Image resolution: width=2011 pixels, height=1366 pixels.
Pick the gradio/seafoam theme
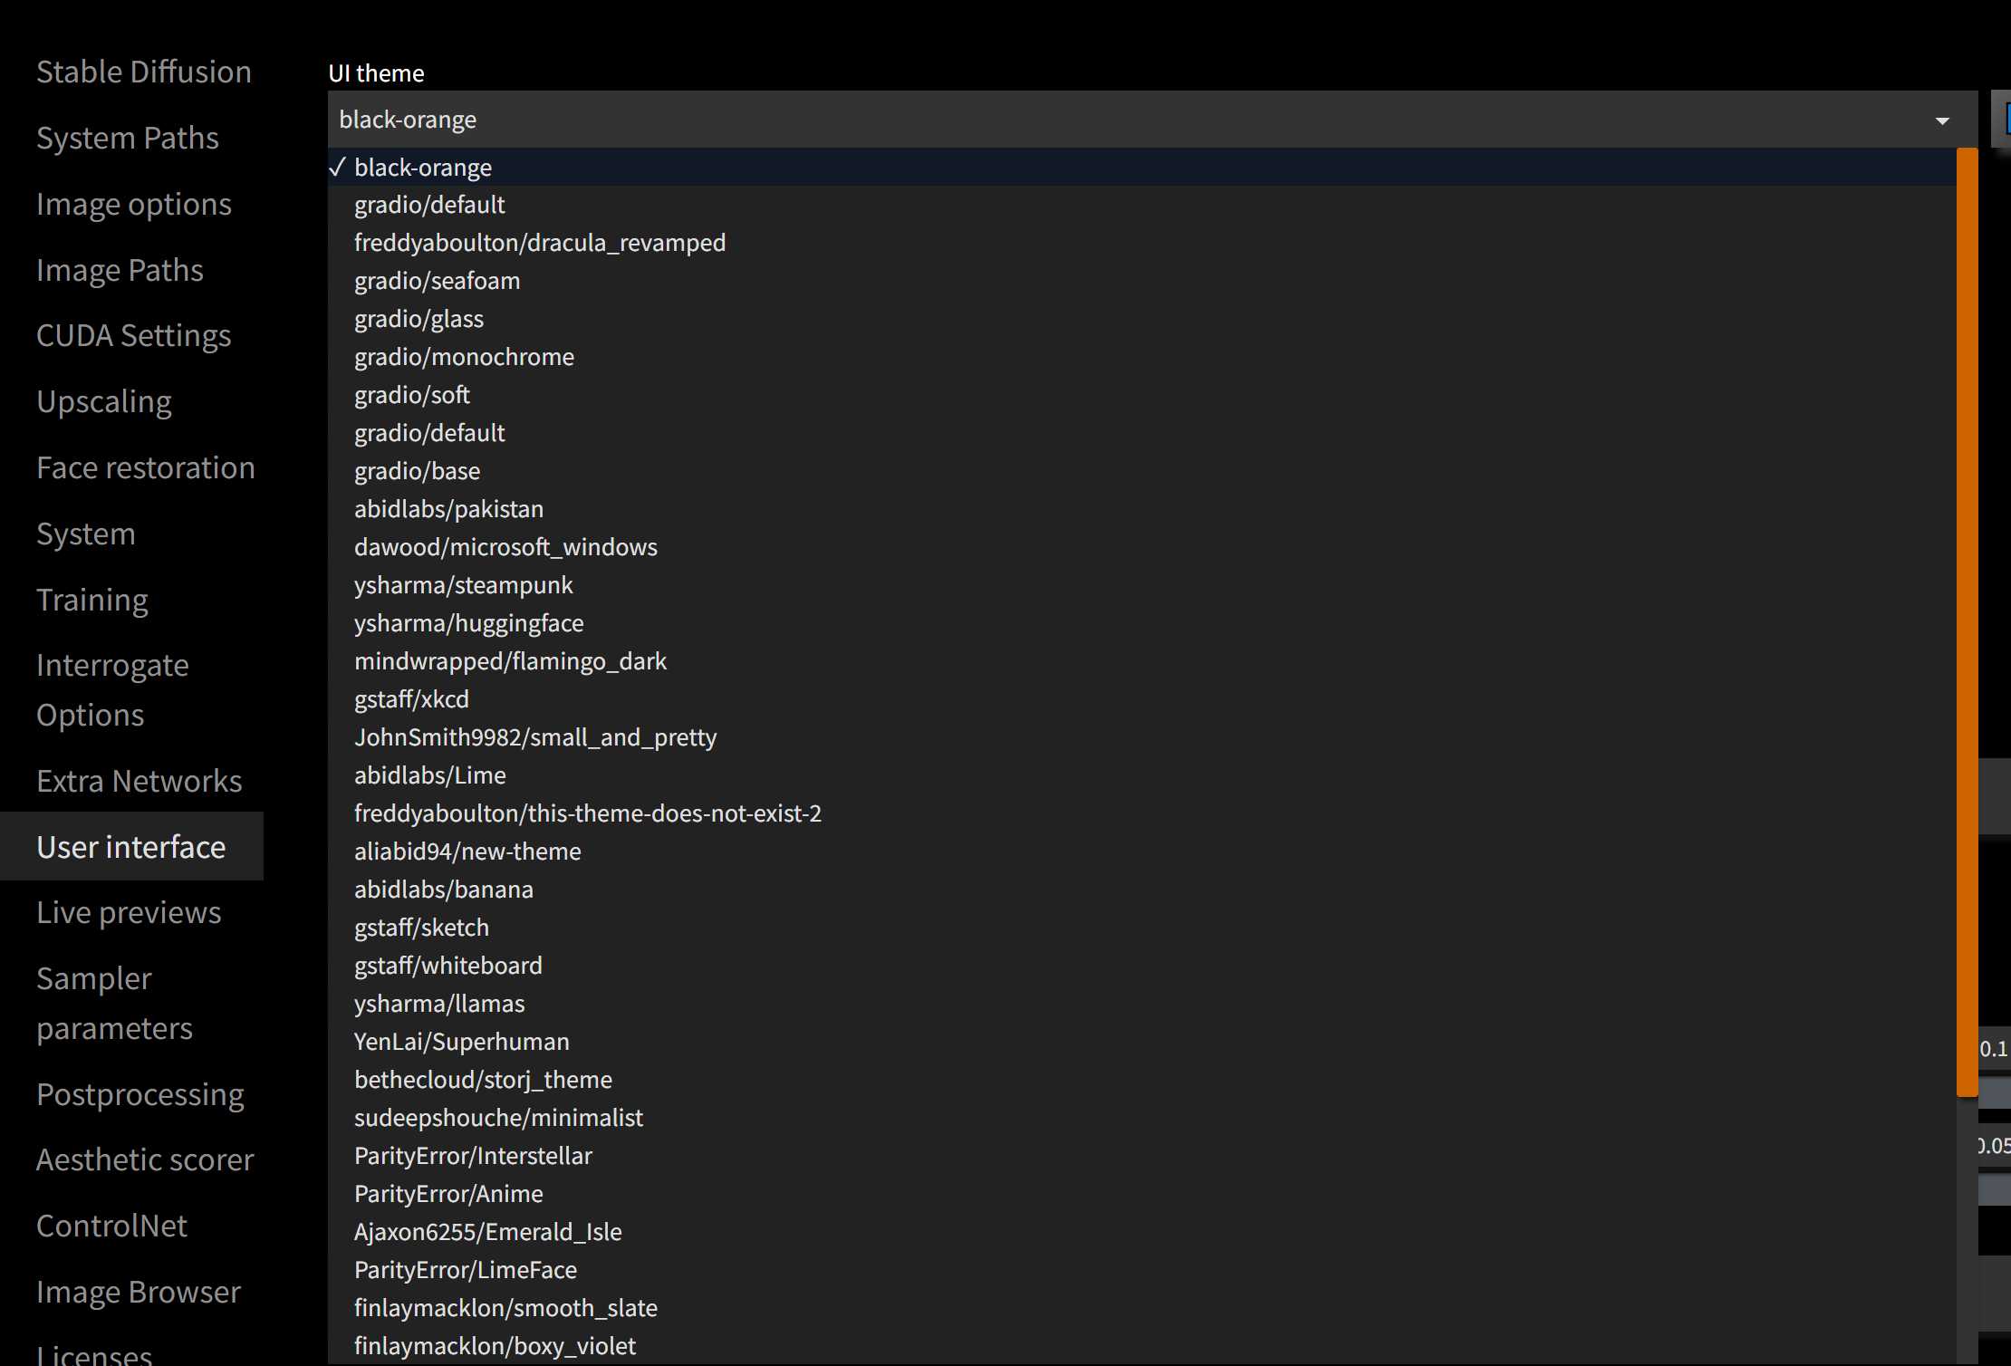(x=1142, y=282)
